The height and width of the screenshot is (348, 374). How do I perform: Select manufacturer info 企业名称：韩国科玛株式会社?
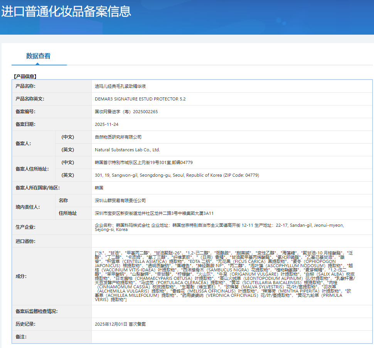tap(122, 225)
